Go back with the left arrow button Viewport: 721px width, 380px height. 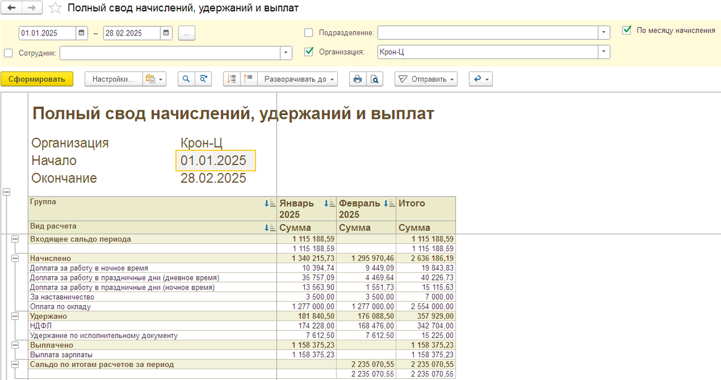[11, 8]
